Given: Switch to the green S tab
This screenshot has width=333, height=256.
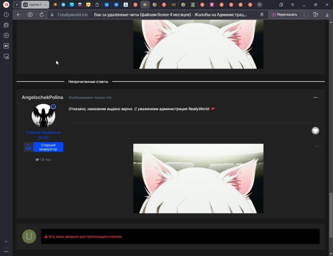Looking at the screenshot, I should pos(193,5).
